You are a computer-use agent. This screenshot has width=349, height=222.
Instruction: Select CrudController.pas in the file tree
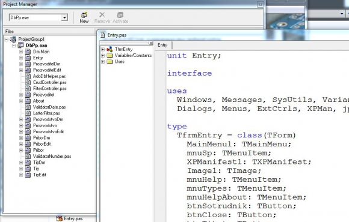[x=50, y=83]
